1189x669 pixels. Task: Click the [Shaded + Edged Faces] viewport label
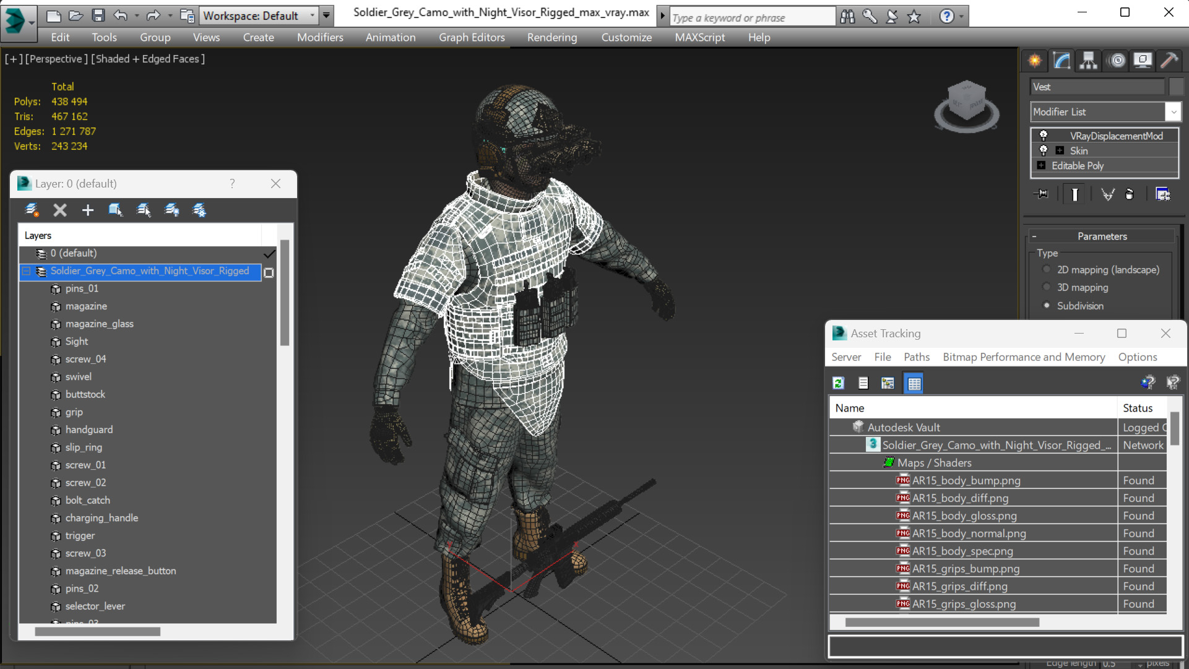[x=147, y=59]
